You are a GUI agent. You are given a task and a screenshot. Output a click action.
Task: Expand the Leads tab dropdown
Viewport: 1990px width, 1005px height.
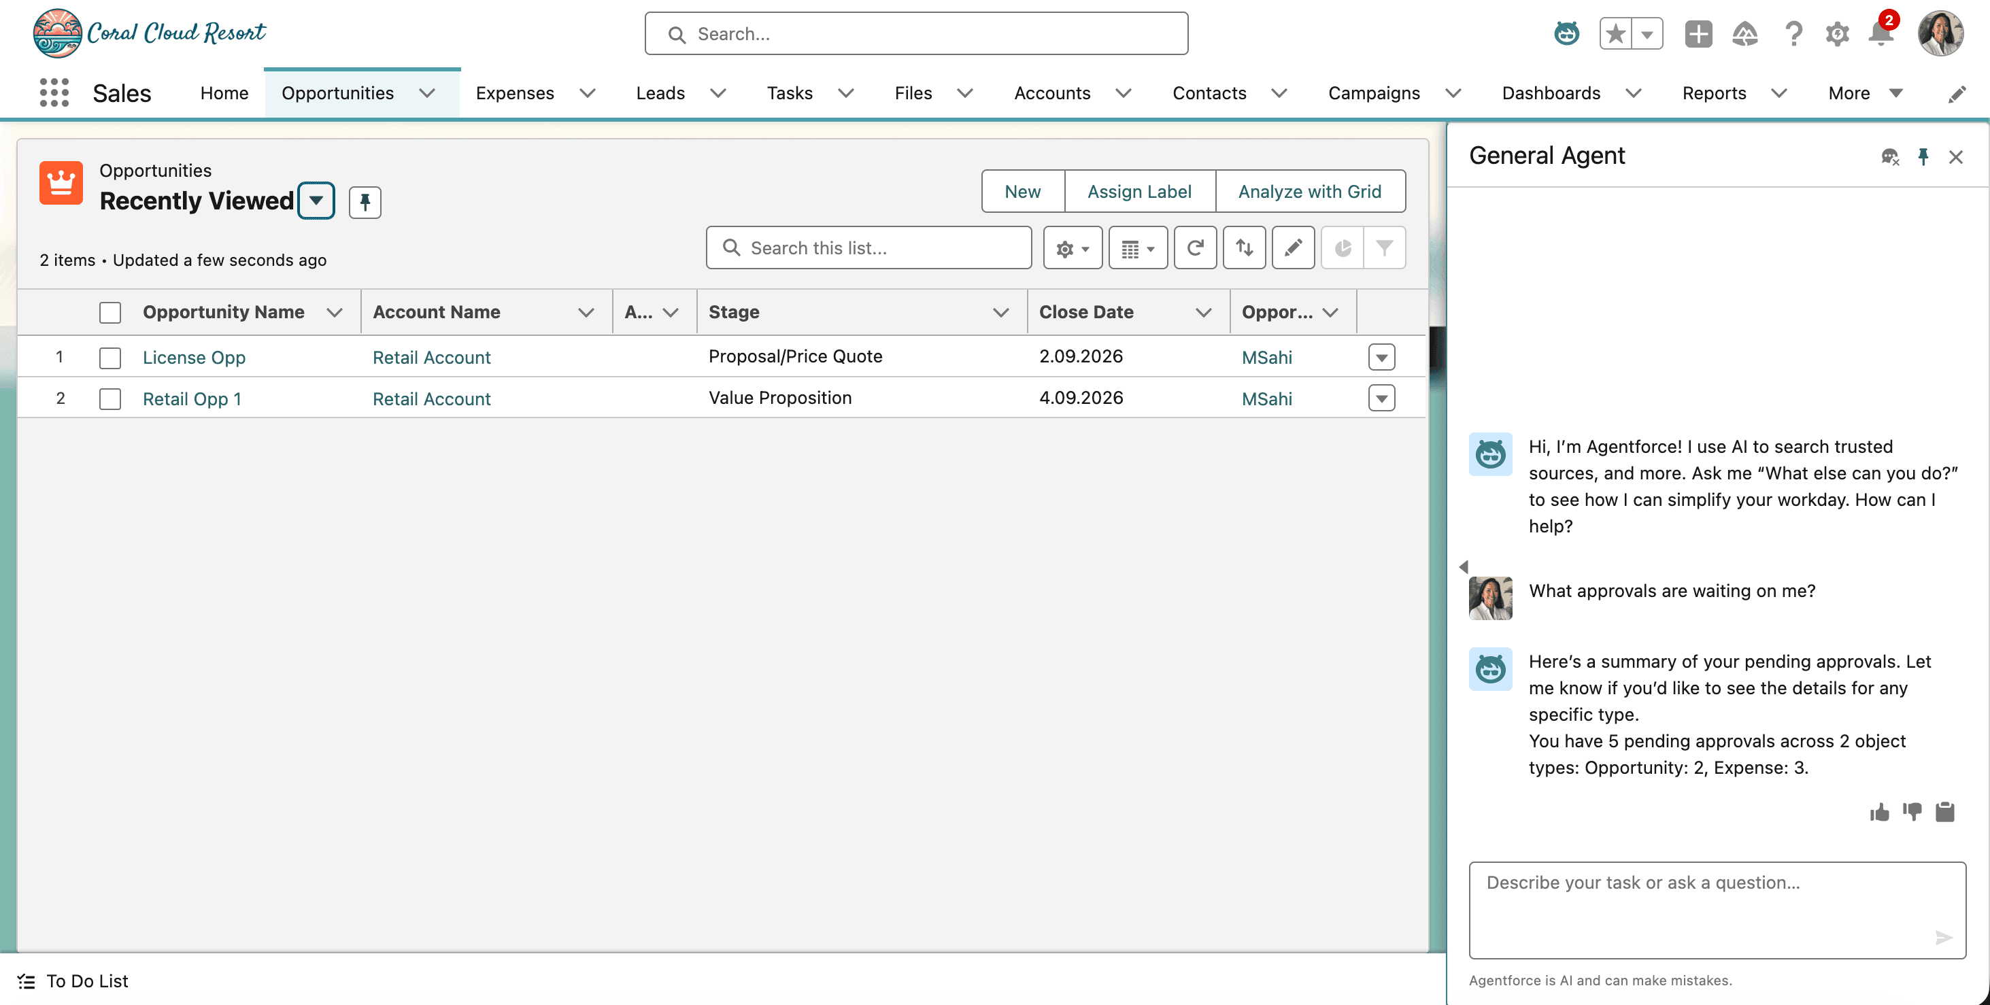click(x=718, y=93)
